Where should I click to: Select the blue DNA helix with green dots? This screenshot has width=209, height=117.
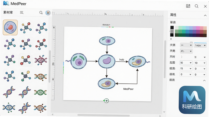point(9,107)
